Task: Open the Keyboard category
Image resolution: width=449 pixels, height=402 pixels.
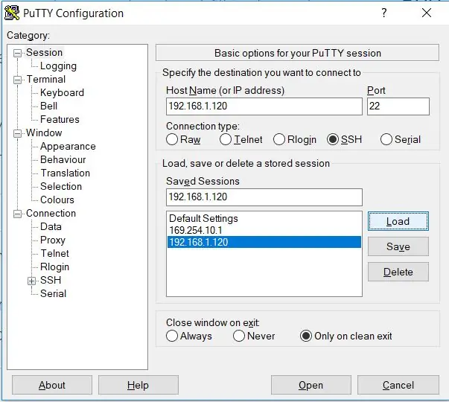Action: pos(62,93)
